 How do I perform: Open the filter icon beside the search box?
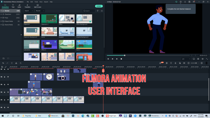(98, 11)
